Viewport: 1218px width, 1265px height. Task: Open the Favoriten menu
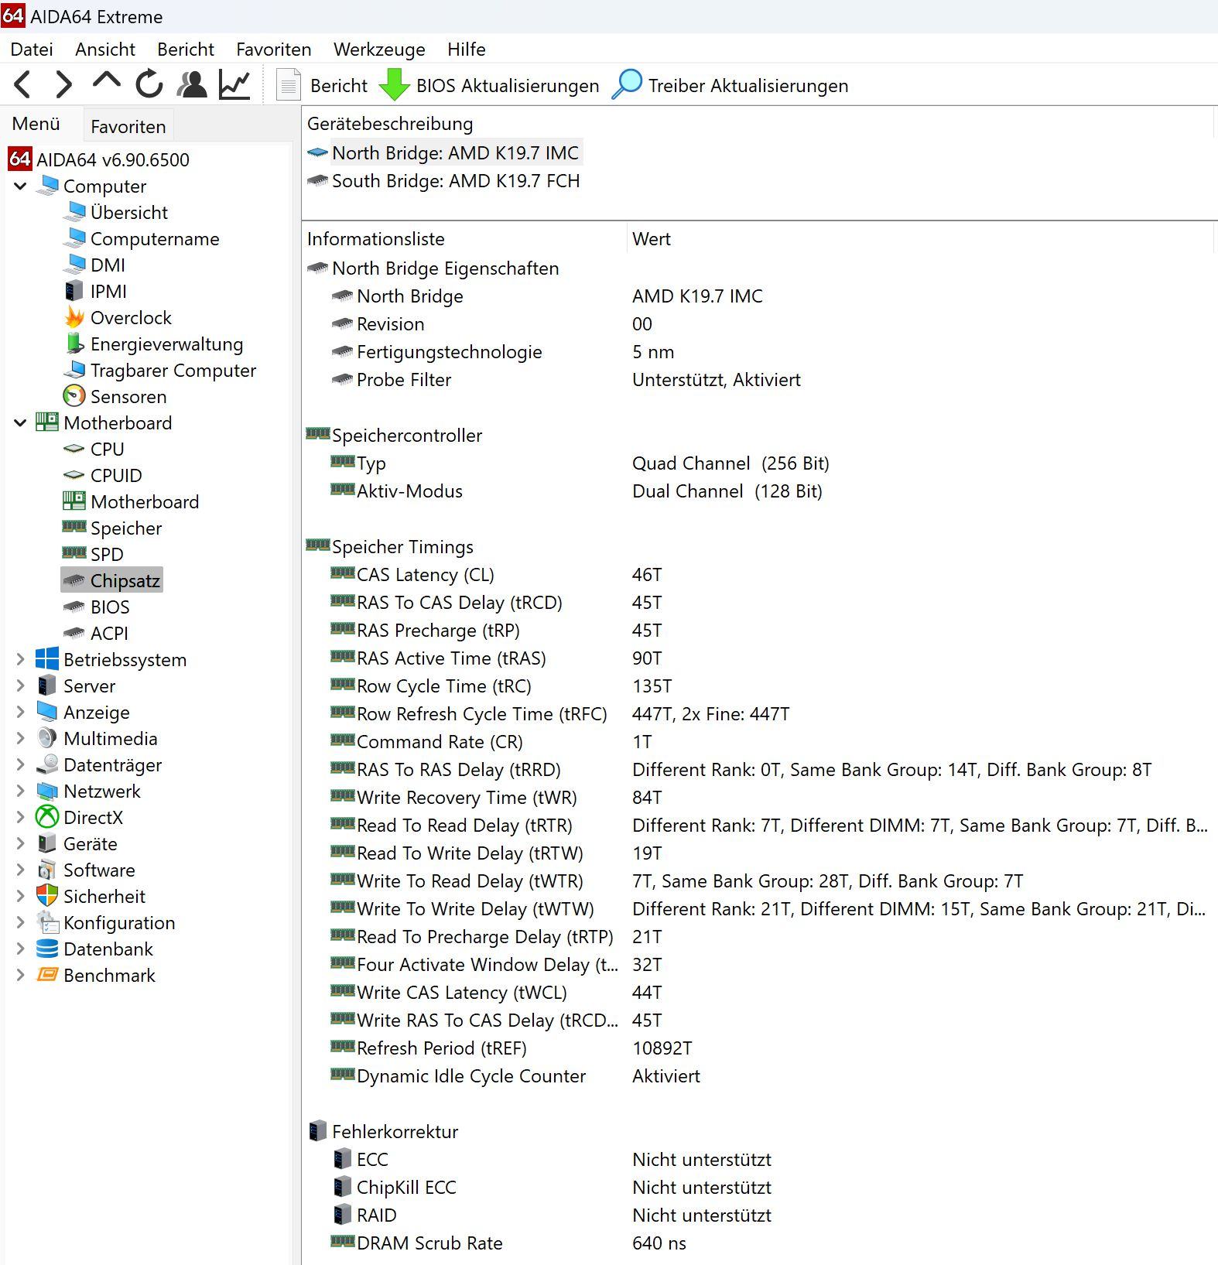[274, 50]
